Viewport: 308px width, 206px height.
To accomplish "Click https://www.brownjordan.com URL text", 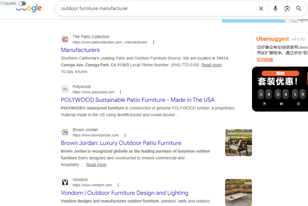I will [x=96, y=135].
